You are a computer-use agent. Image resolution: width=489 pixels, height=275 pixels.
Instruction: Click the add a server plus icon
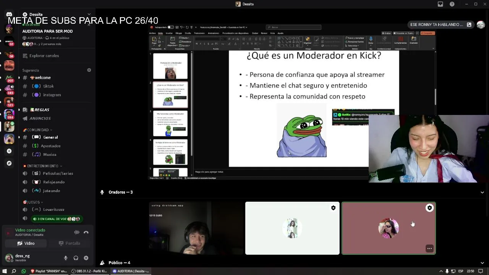tap(9, 151)
